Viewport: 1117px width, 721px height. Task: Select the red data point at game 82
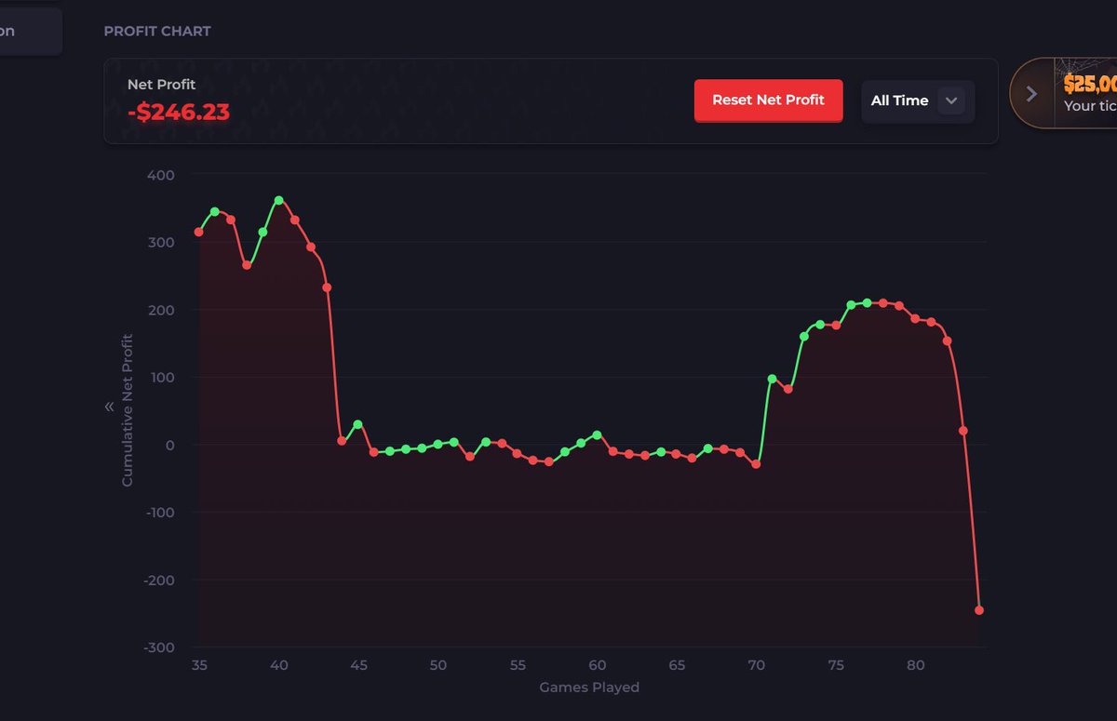(x=948, y=341)
